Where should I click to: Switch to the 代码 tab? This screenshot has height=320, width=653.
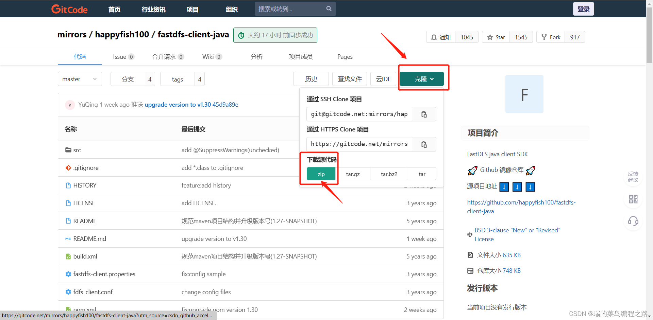(80, 57)
